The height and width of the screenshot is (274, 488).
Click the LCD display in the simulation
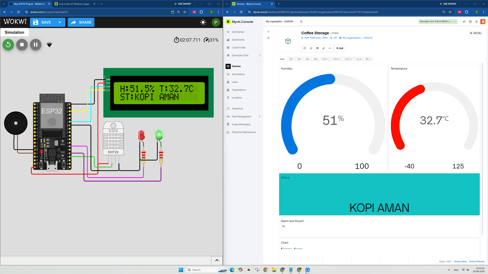coord(159,93)
